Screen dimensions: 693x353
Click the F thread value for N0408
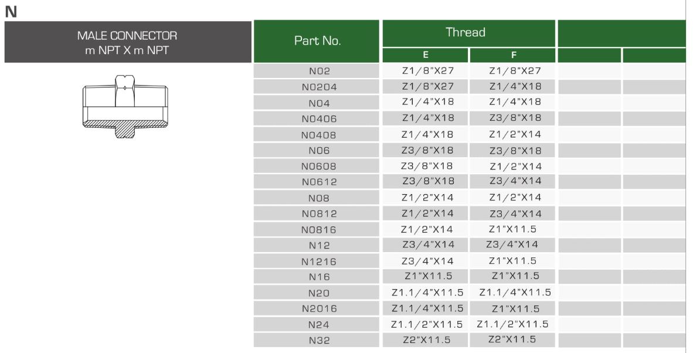point(515,135)
